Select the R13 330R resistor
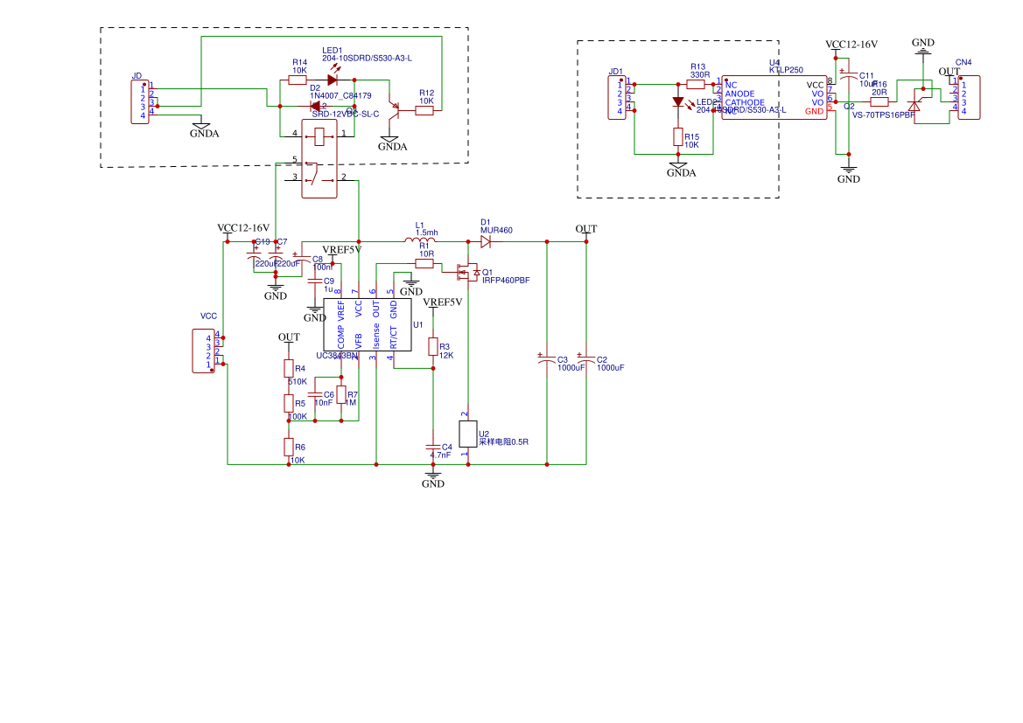This screenshot has height=723, width=1023. (x=697, y=85)
